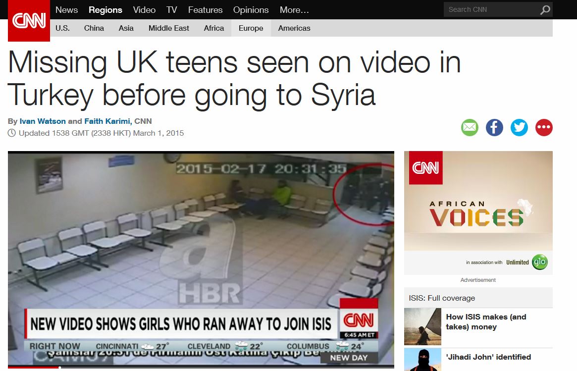Screen dimensions: 577x371
Task: Play the surveillance footage video
Action: (x=201, y=259)
